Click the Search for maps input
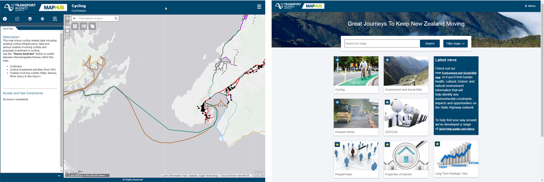Viewport: 544px width, 182px height. [382, 43]
